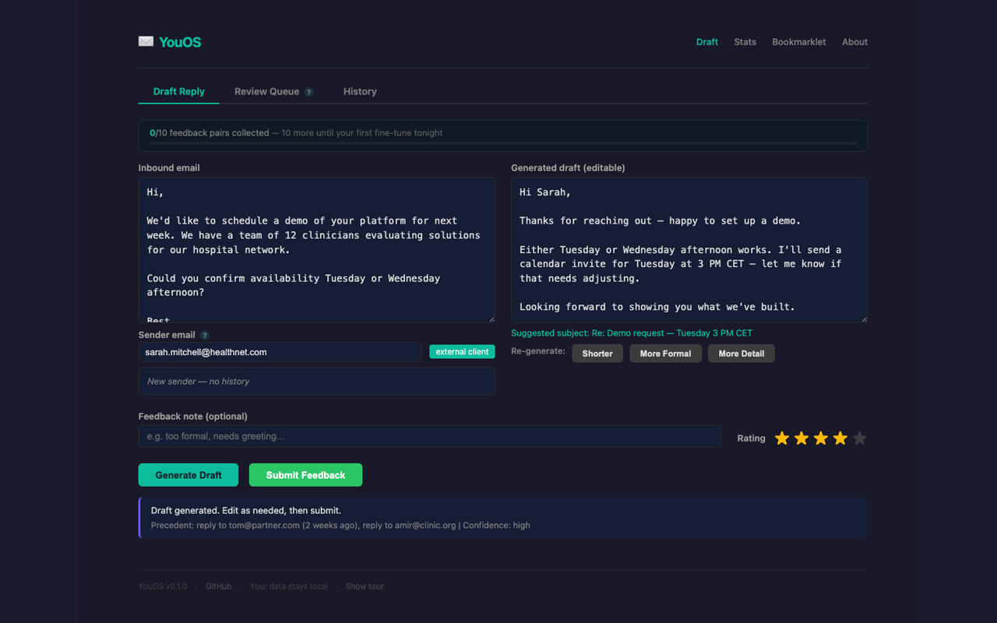Image resolution: width=997 pixels, height=623 pixels.
Task: Click the '0/10 feedback pairs collected' text
Action: (x=209, y=133)
